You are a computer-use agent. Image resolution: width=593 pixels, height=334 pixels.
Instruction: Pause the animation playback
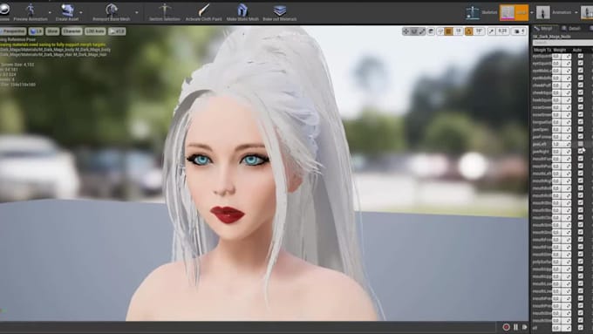click(x=515, y=327)
